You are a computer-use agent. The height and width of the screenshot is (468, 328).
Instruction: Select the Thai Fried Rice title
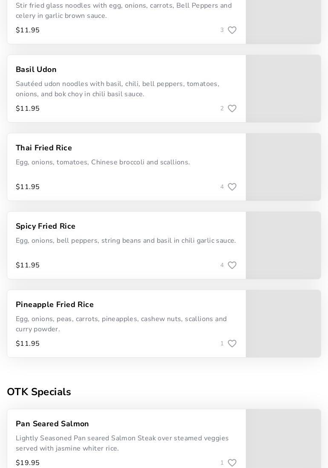click(44, 148)
